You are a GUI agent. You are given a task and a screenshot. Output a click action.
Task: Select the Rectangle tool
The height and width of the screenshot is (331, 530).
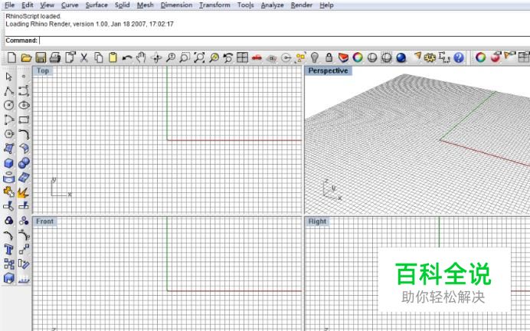24,120
